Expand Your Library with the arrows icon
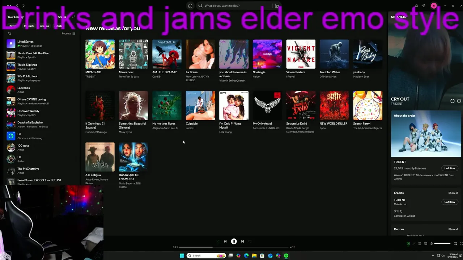463x260 pixels. point(73,17)
